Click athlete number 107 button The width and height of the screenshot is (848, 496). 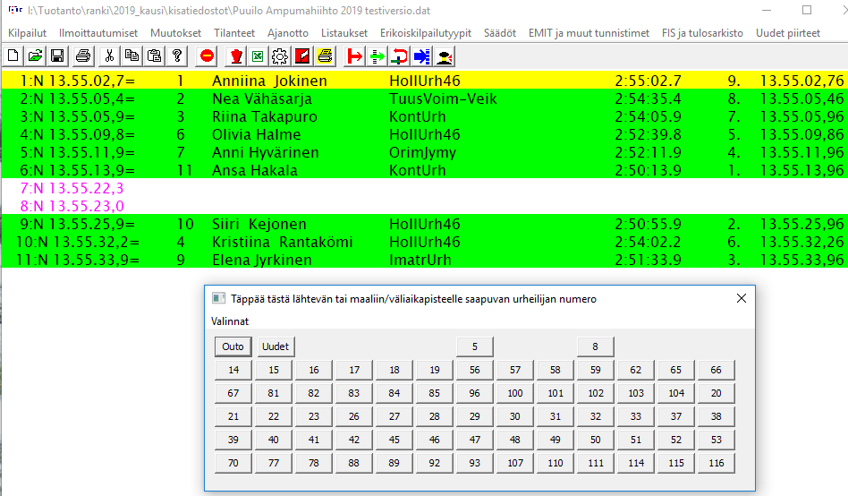[515, 463]
